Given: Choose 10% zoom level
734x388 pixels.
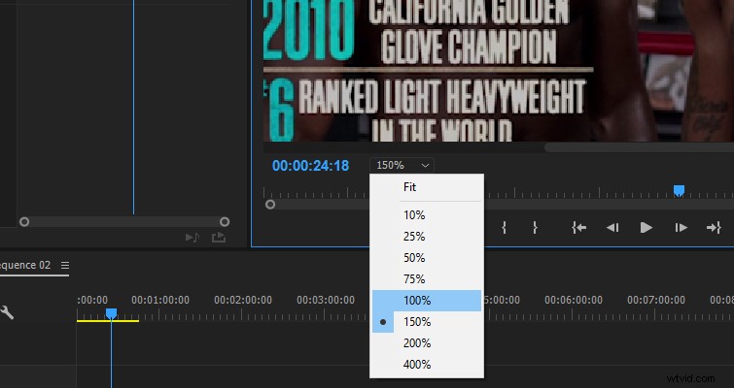Looking at the screenshot, I should [427, 215].
